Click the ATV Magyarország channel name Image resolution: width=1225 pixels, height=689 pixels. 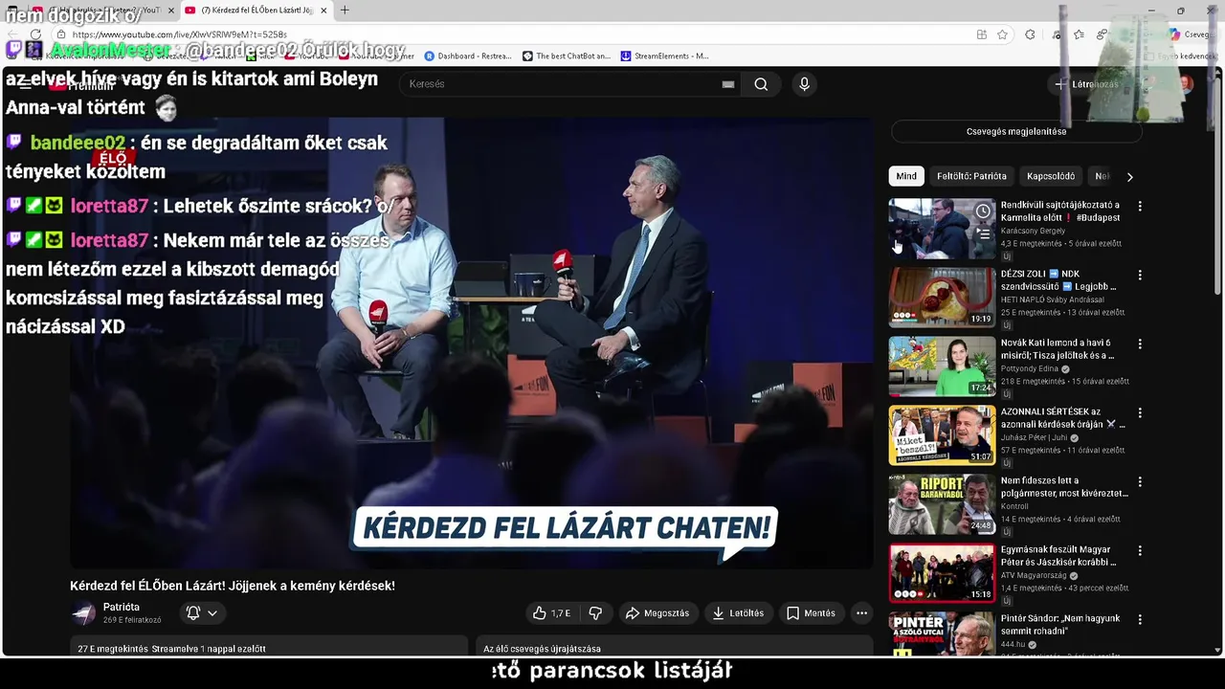(x=1034, y=575)
